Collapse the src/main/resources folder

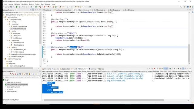3,59
